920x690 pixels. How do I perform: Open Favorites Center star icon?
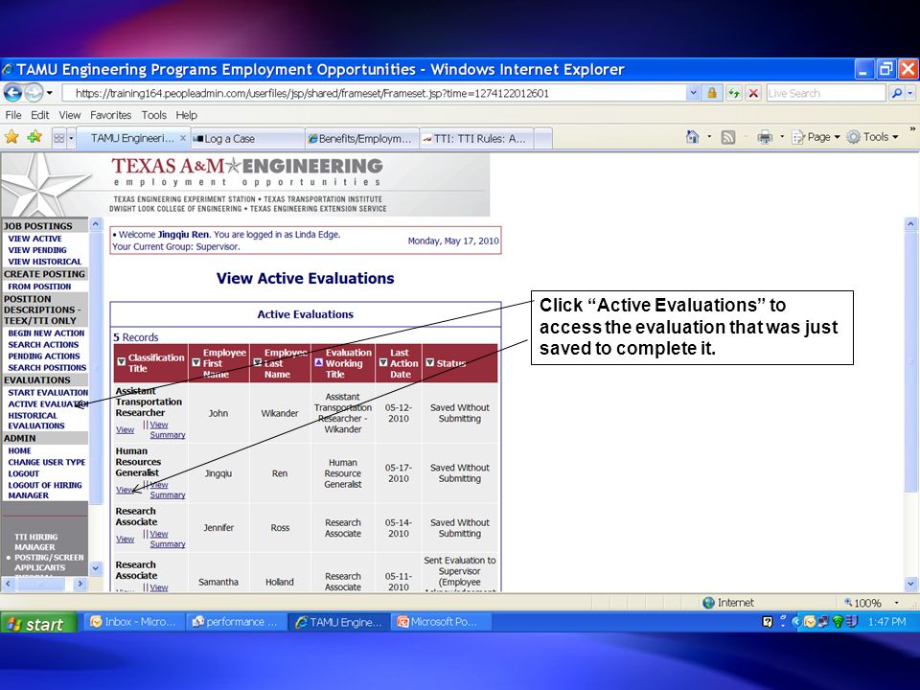coord(11,137)
